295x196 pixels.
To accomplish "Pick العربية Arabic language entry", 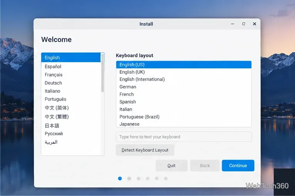I will [x=71, y=142].
